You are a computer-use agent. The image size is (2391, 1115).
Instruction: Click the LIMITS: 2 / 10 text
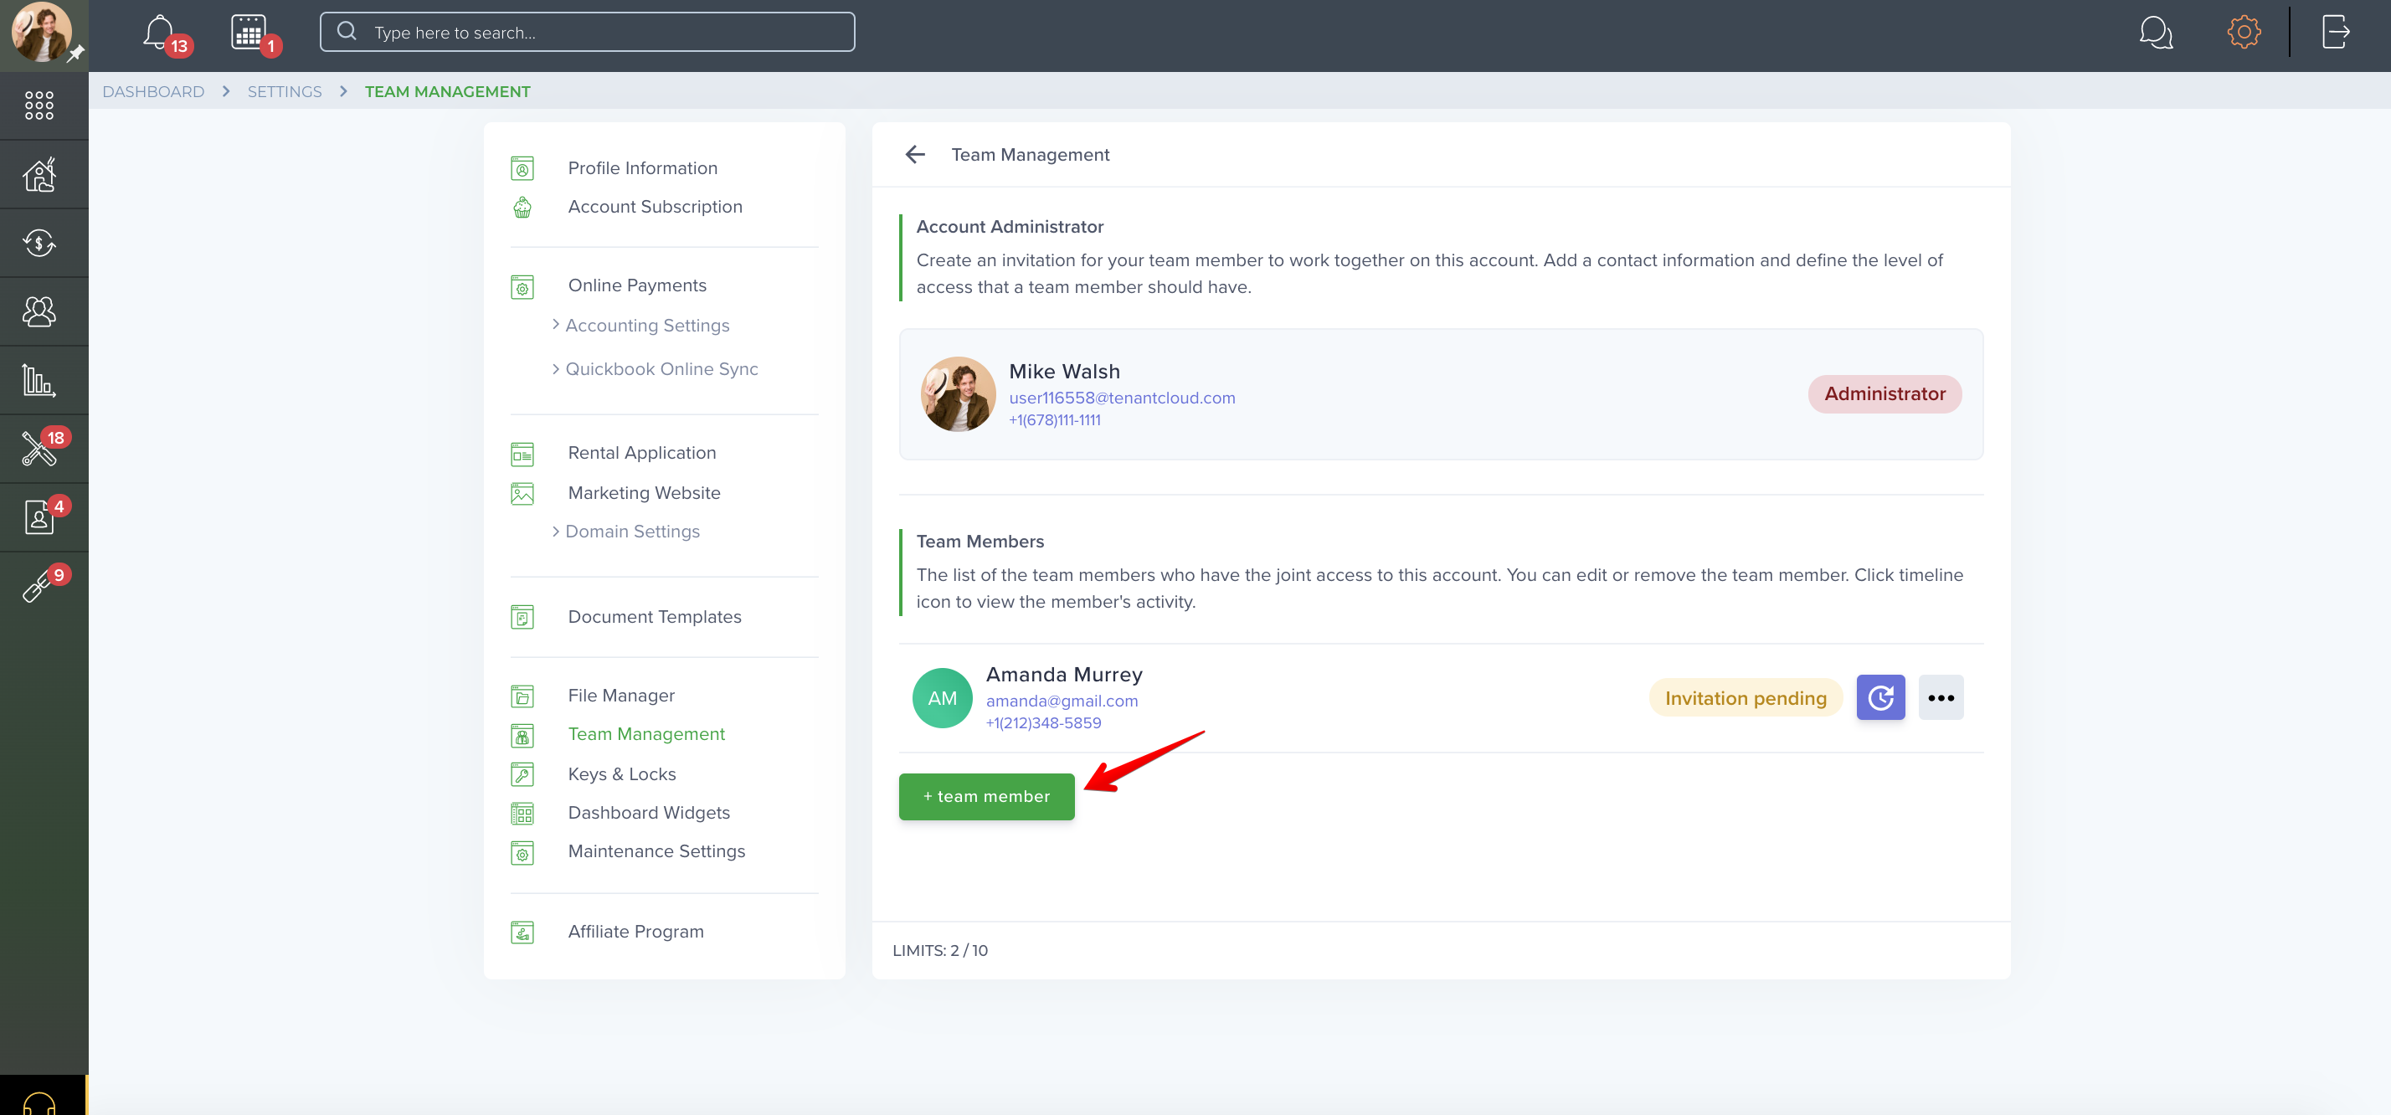[x=939, y=950]
